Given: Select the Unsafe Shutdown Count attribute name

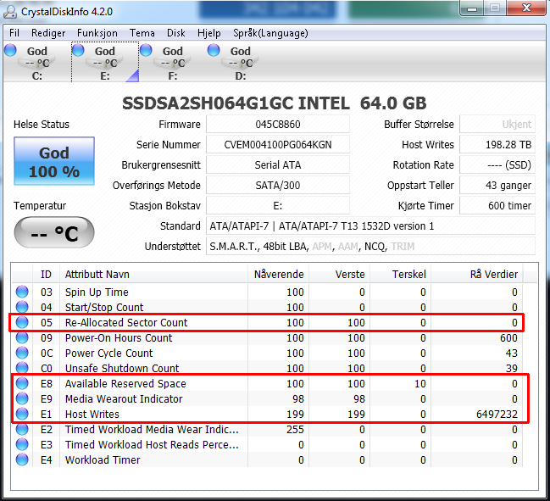Looking at the screenshot, I should 122,369.
